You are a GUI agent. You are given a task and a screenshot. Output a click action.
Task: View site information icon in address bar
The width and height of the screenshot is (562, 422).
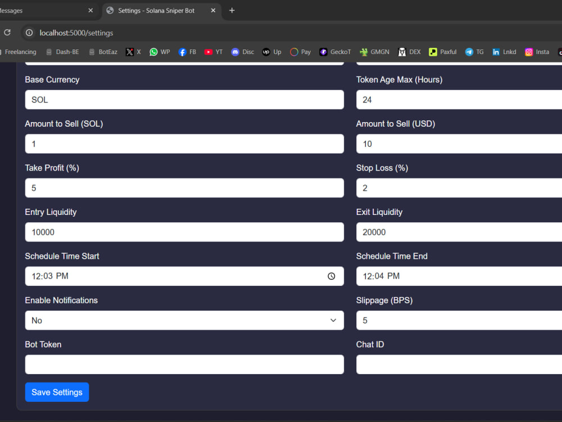point(29,33)
